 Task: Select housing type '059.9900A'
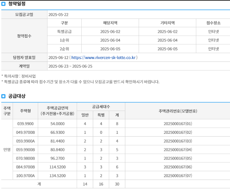click(25, 141)
